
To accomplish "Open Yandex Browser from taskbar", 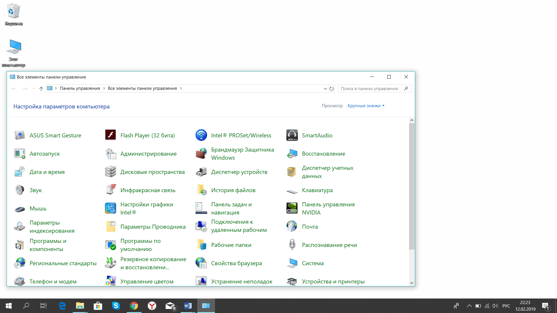I will [x=152, y=306].
